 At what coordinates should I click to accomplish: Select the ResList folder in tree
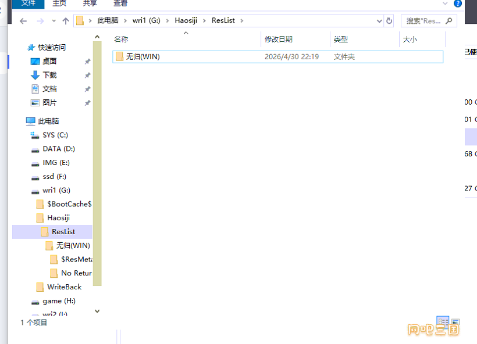52,232
